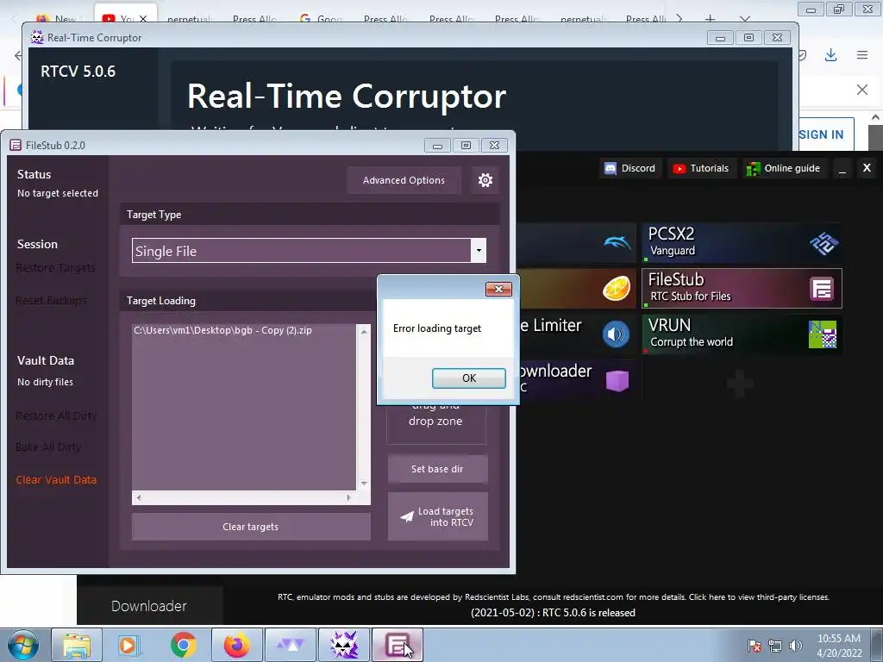Open Firefox from taskbar
Image resolution: width=883 pixels, height=662 pixels.
pos(236,645)
